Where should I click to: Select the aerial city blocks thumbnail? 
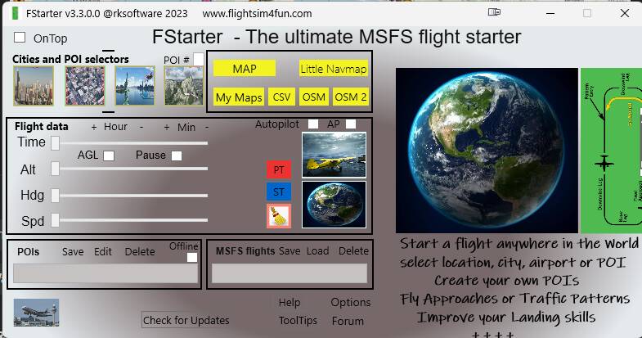[85, 86]
